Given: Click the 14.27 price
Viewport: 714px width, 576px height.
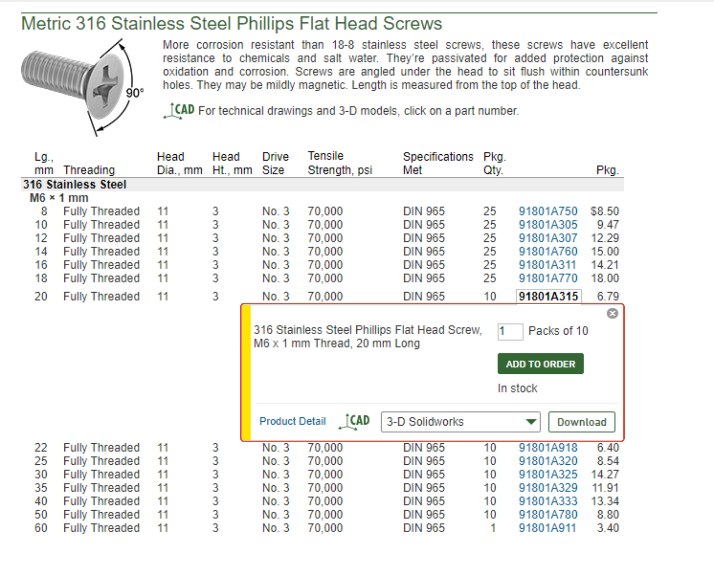Looking at the screenshot, I should (605, 474).
